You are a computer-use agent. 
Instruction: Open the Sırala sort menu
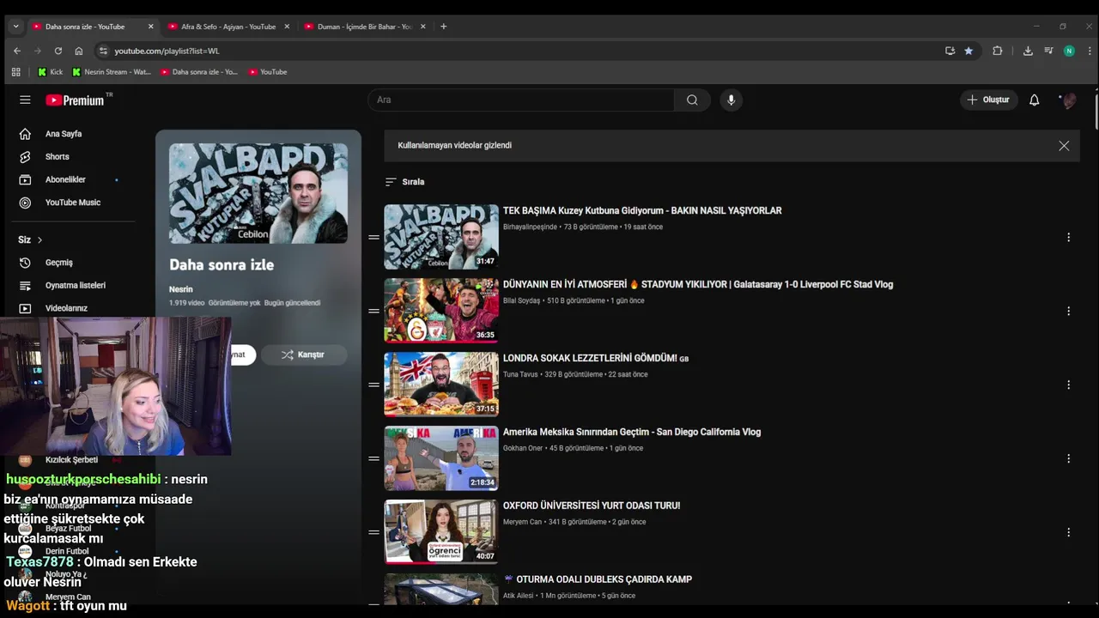click(x=404, y=182)
